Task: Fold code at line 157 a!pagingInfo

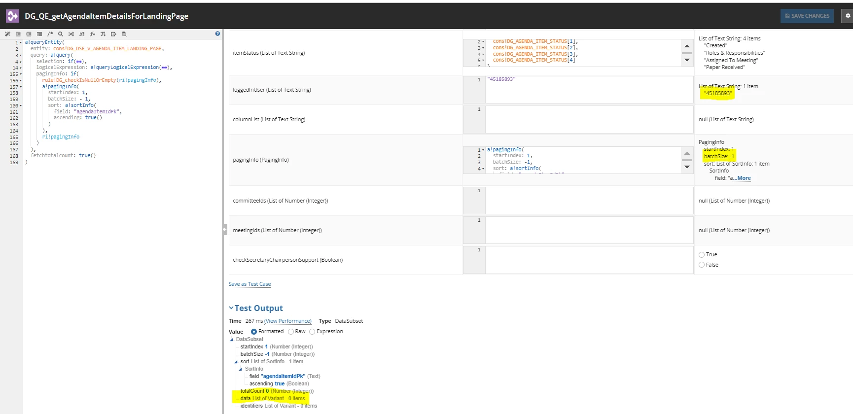Action: [x=21, y=87]
